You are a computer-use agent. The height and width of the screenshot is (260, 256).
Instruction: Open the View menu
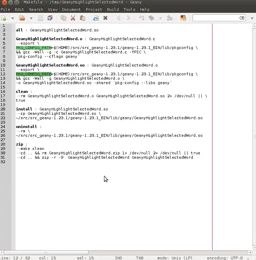click(x=53, y=9)
